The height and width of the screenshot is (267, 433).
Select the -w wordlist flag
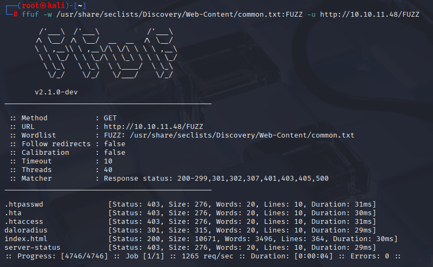point(48,15)
